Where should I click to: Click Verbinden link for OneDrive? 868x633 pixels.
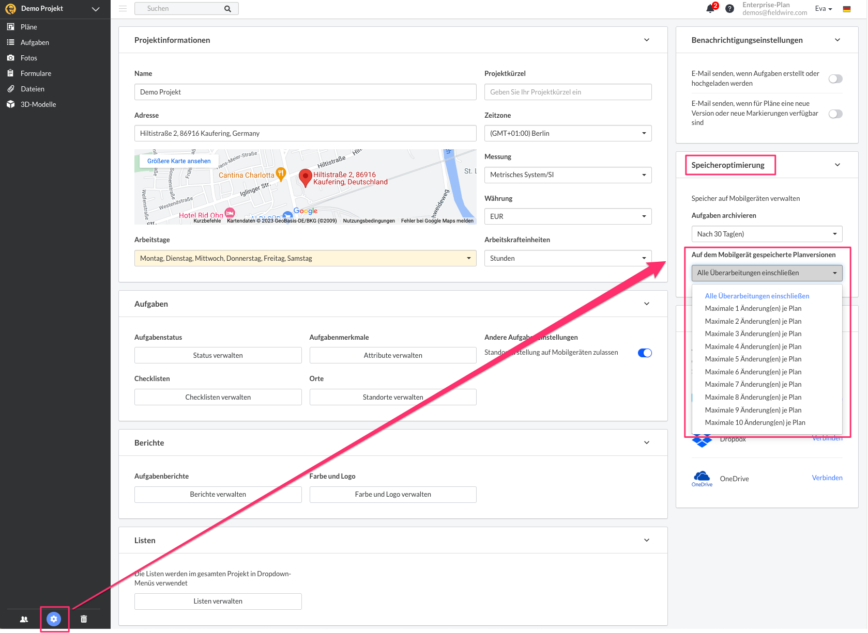pos(827,478)
